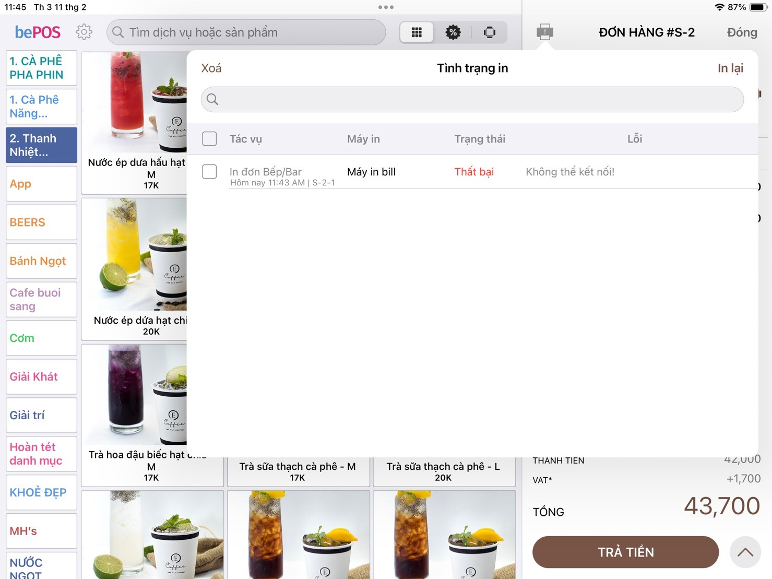Open the BEERS category
The image size is (772, 579).
(41, 222)
